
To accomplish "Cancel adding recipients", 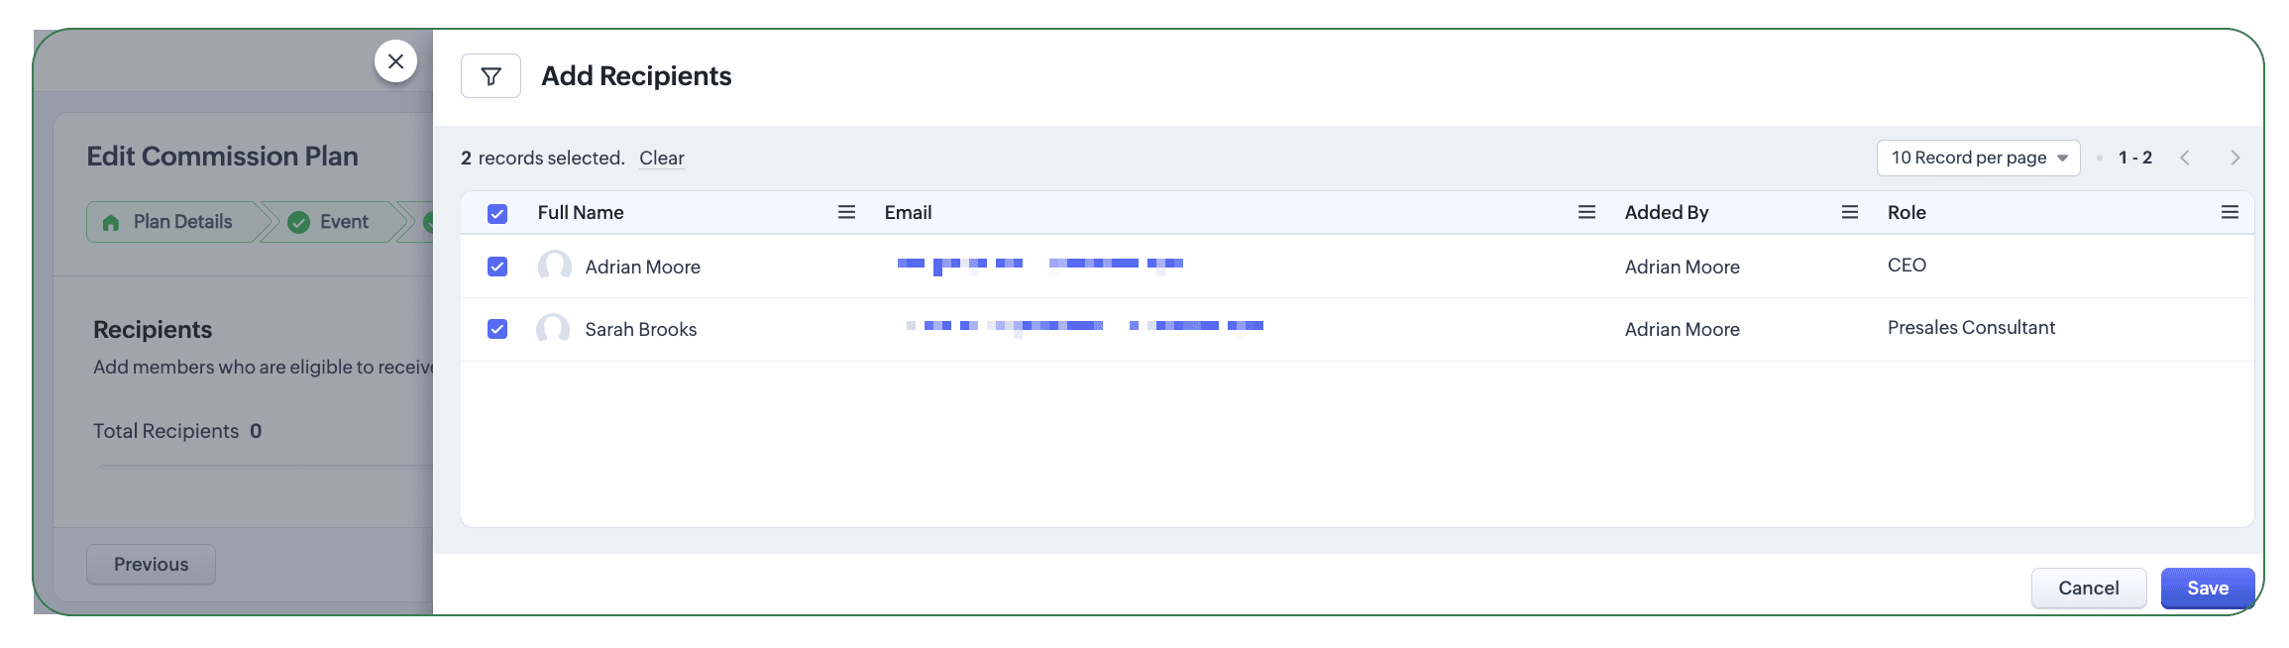I will (x=2089, y=588).
